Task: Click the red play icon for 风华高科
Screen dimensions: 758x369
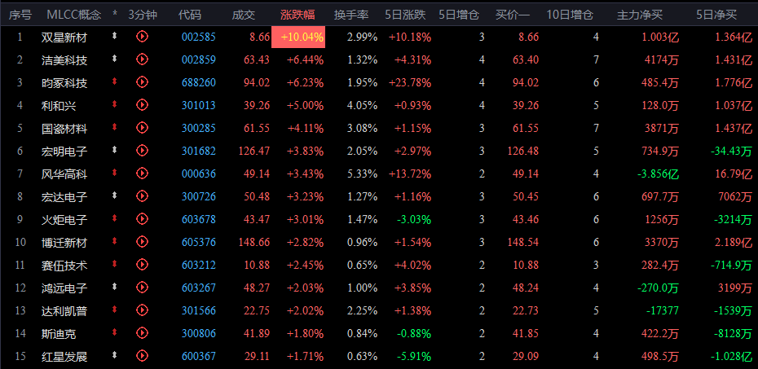Action: coord(142,173)
